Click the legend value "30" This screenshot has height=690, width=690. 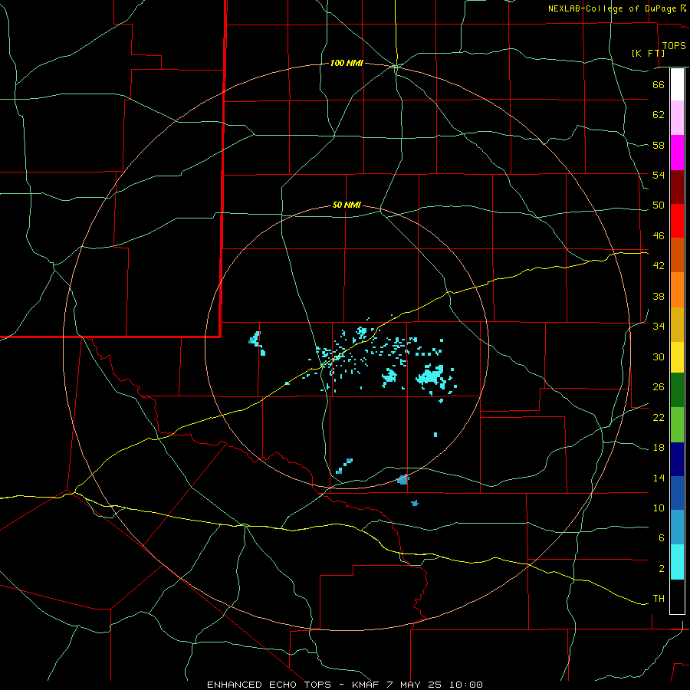tap(659, 356)
